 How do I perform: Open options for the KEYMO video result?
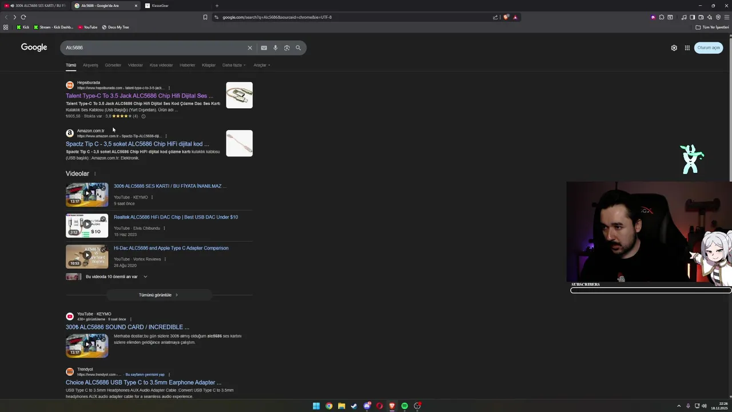tap(152, 197)
